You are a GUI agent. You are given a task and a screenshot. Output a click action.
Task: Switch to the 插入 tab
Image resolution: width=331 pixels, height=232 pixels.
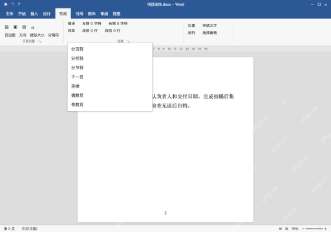pyautogui.click(x=34, y=14)
